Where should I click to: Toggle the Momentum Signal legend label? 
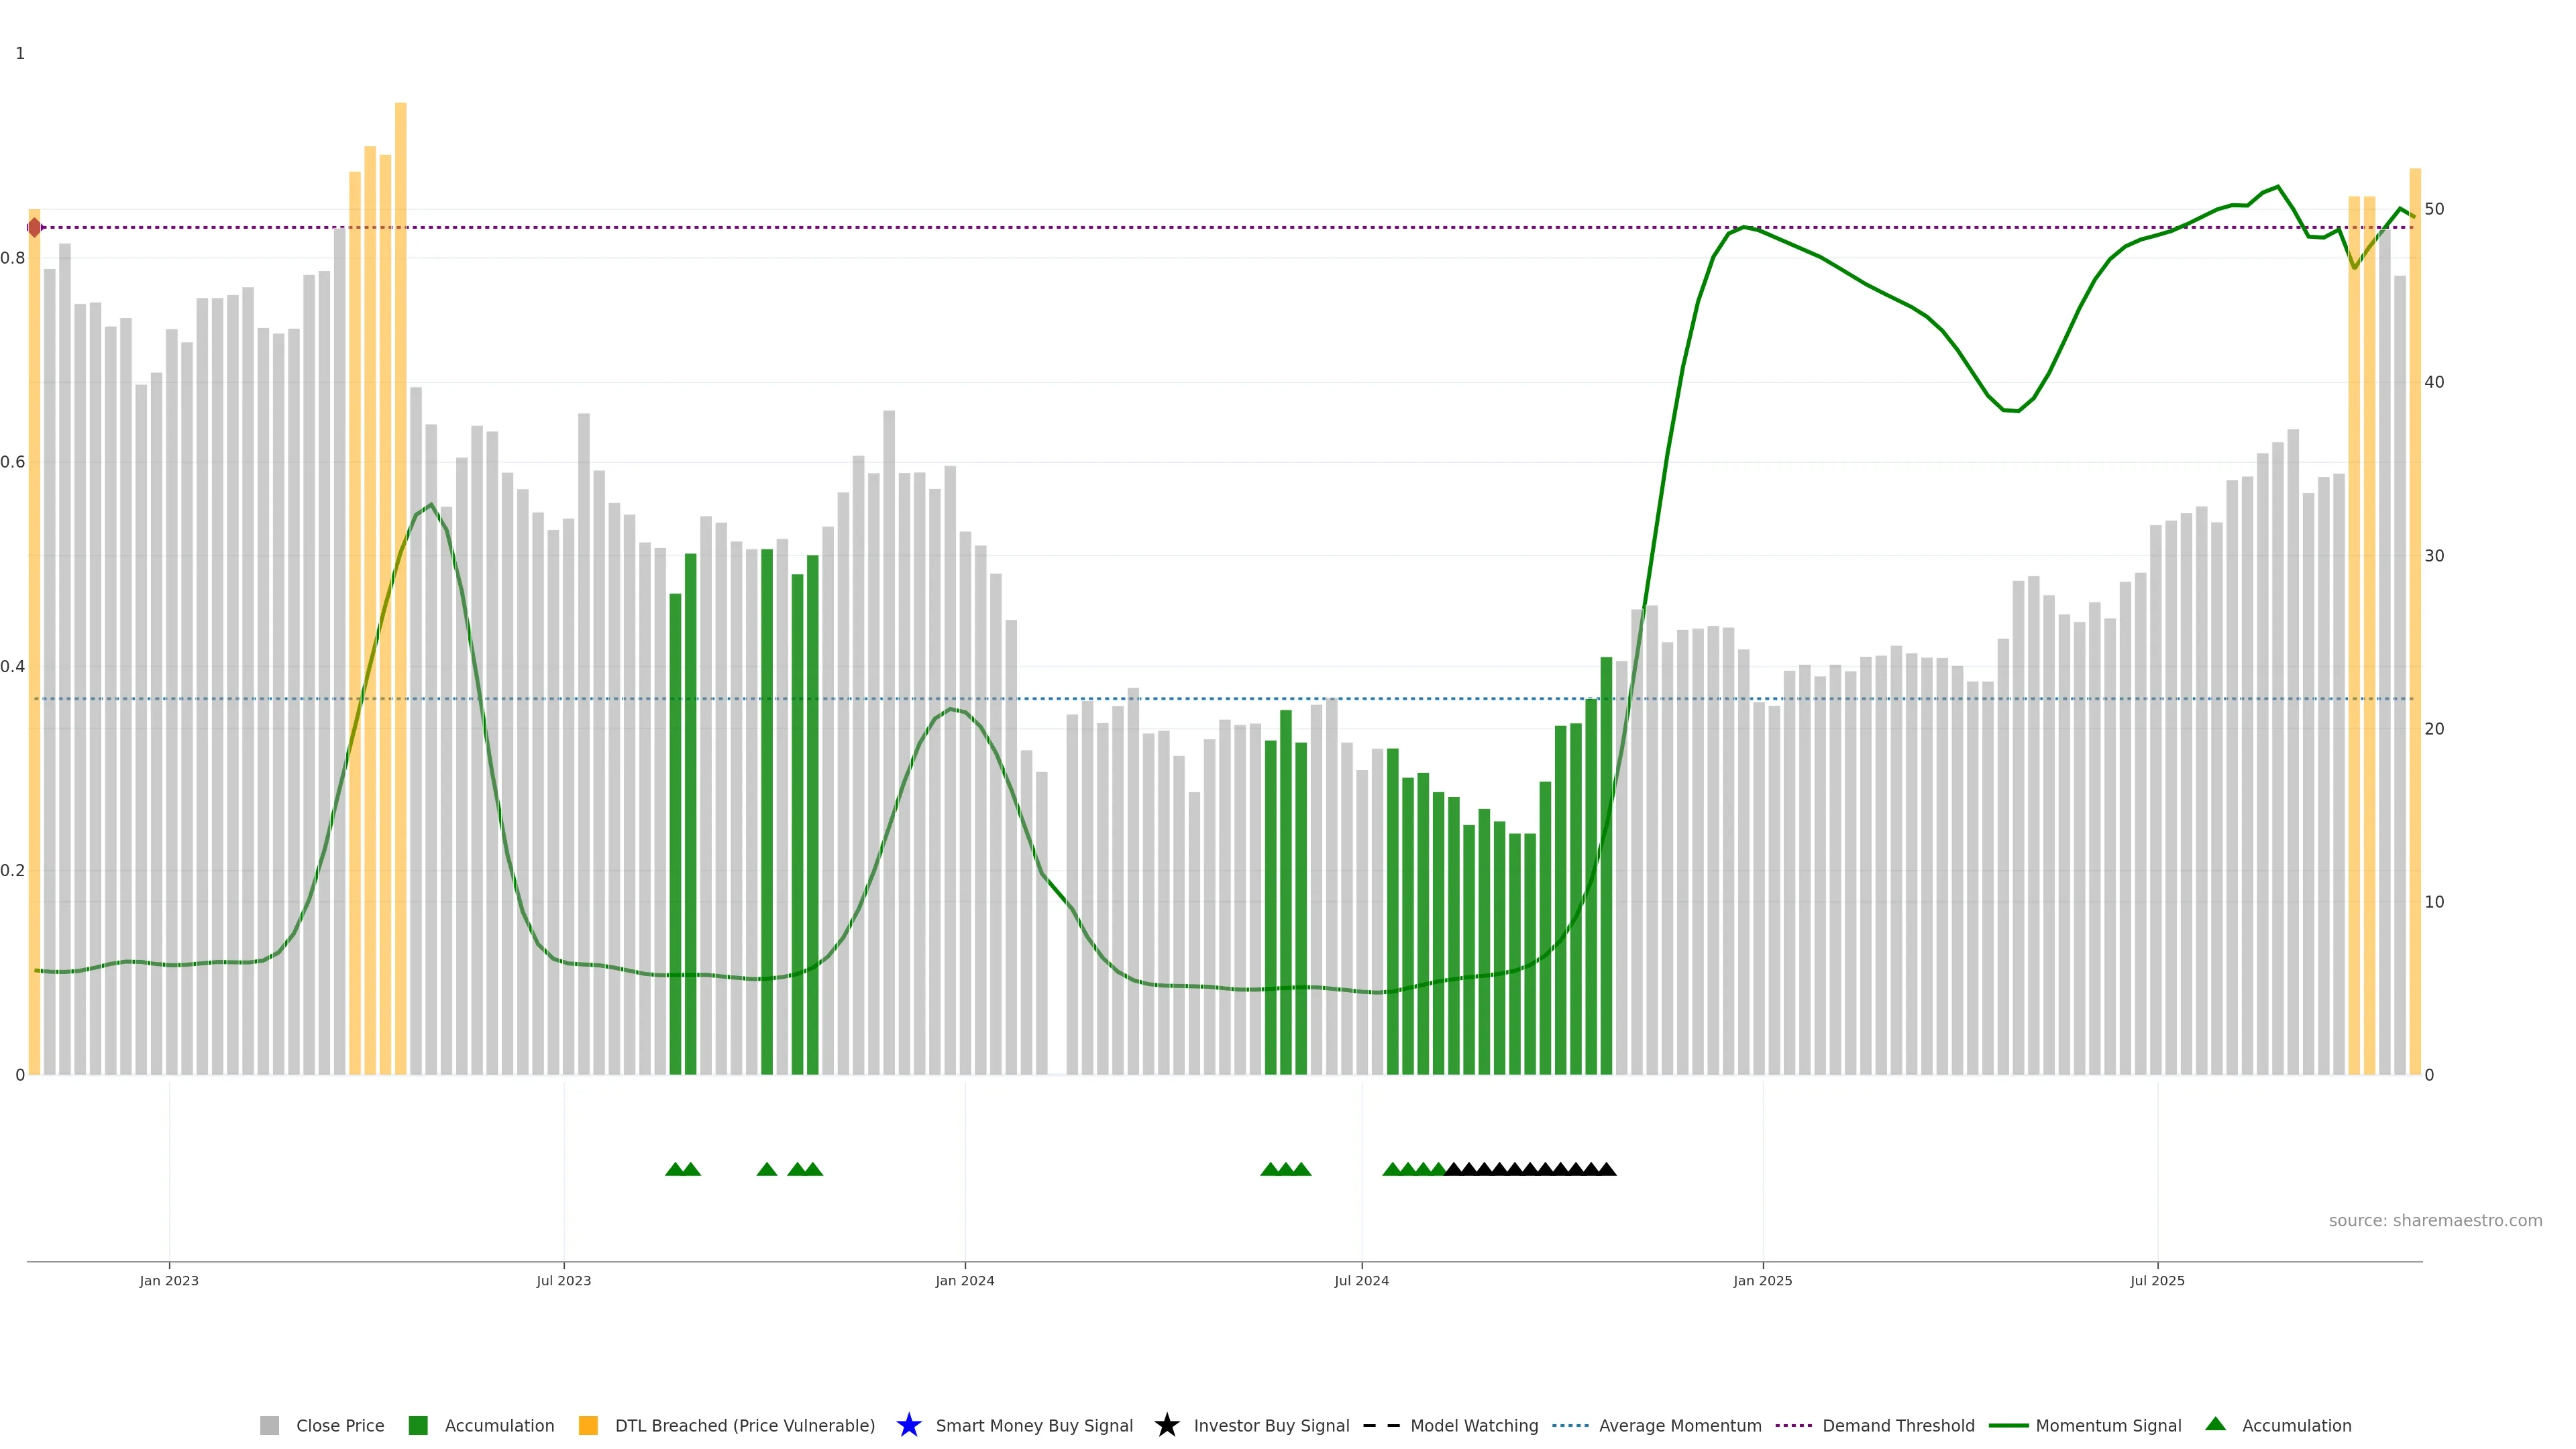pyautogui.click(x=2108, y=1425)
